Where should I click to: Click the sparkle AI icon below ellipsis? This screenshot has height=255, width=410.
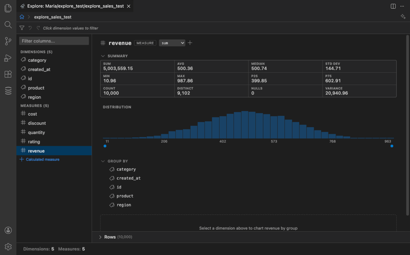403,16
